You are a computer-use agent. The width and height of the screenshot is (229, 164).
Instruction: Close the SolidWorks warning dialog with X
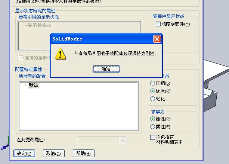[157, 39]
